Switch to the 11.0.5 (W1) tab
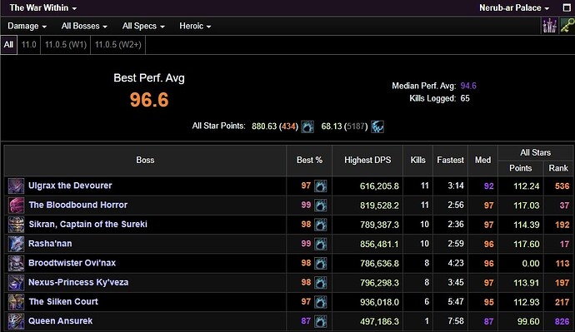575x332 pixels. 66,45
